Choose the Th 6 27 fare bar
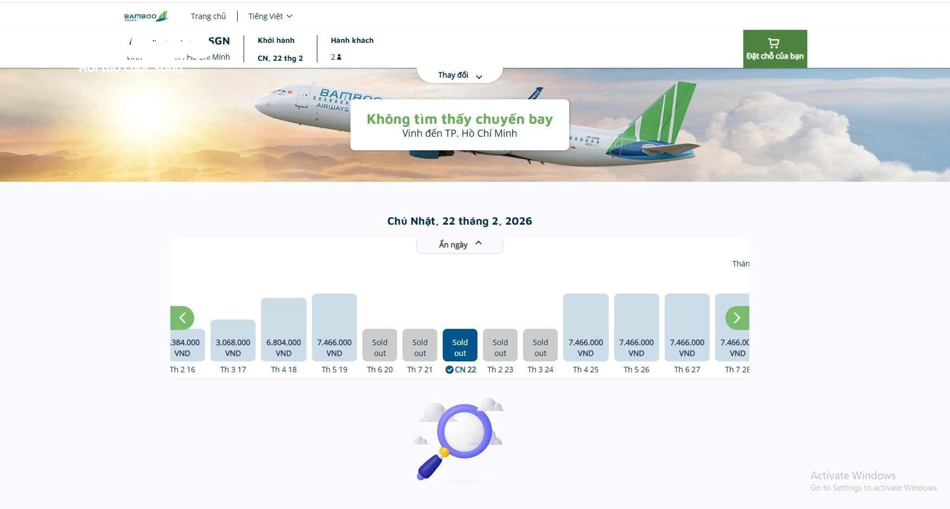 pyautogui.click(x=687, y=328)
